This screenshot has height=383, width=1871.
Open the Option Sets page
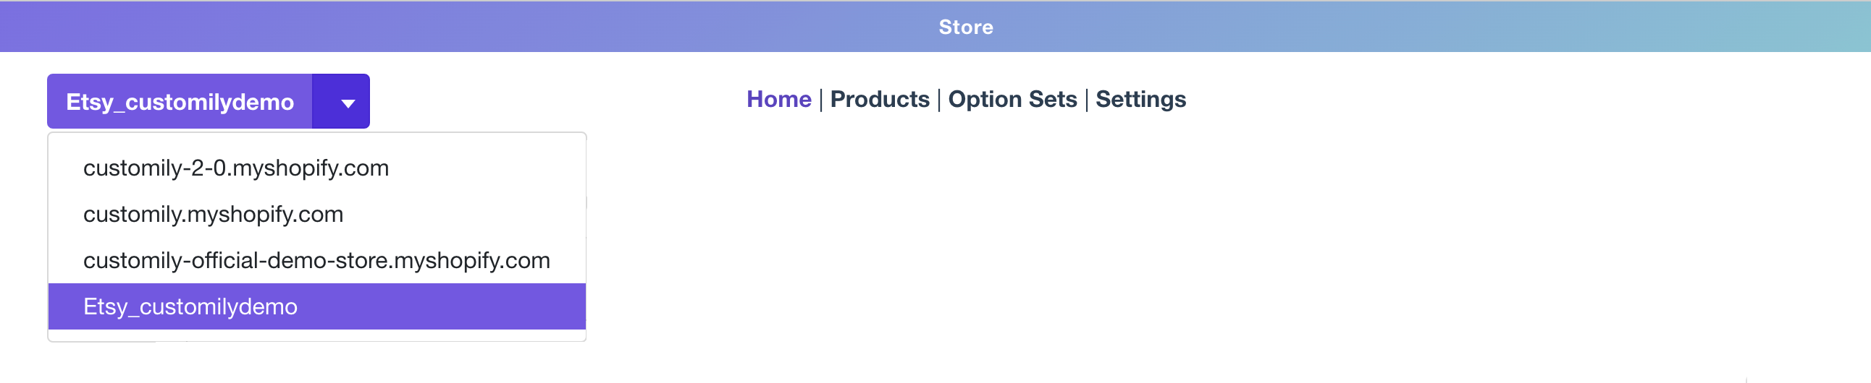(1012, 100)
